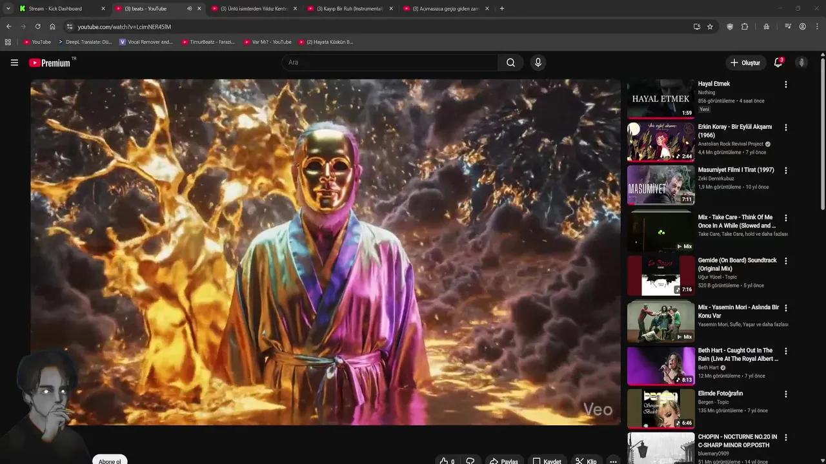Open media controls icon in toolbar
Viewport: 826px width, 464px height.
[788, 26]
